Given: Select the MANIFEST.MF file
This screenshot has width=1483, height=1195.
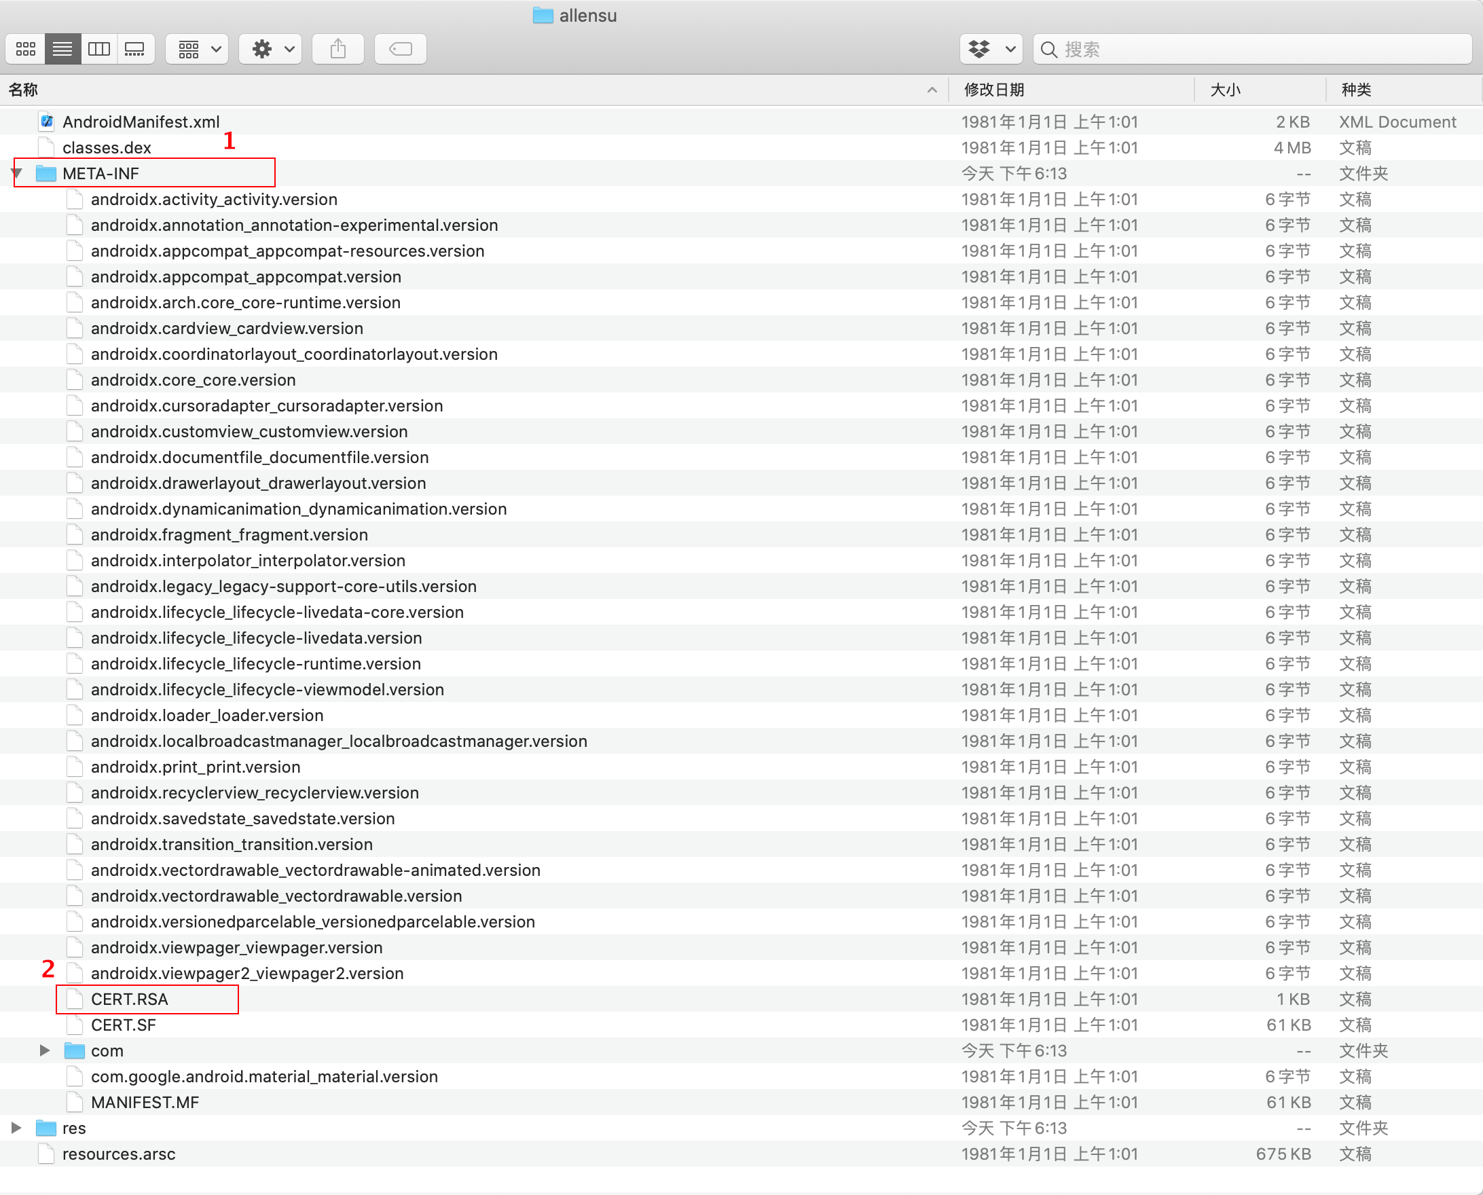Looking at the screenshot, I should 145,1102.
